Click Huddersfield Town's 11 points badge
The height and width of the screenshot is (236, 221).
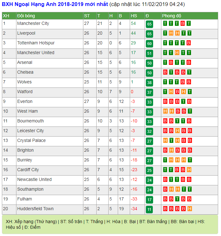[x=149, y=209]
